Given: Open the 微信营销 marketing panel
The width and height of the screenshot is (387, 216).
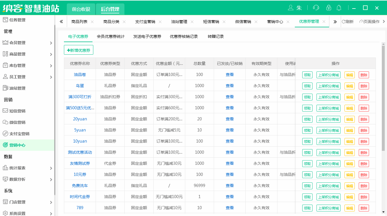Looking at the screenshot, I should click(x=17, y=122).
